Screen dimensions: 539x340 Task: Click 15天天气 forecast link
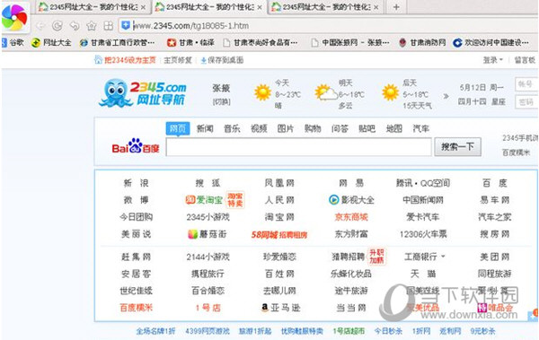417,106
